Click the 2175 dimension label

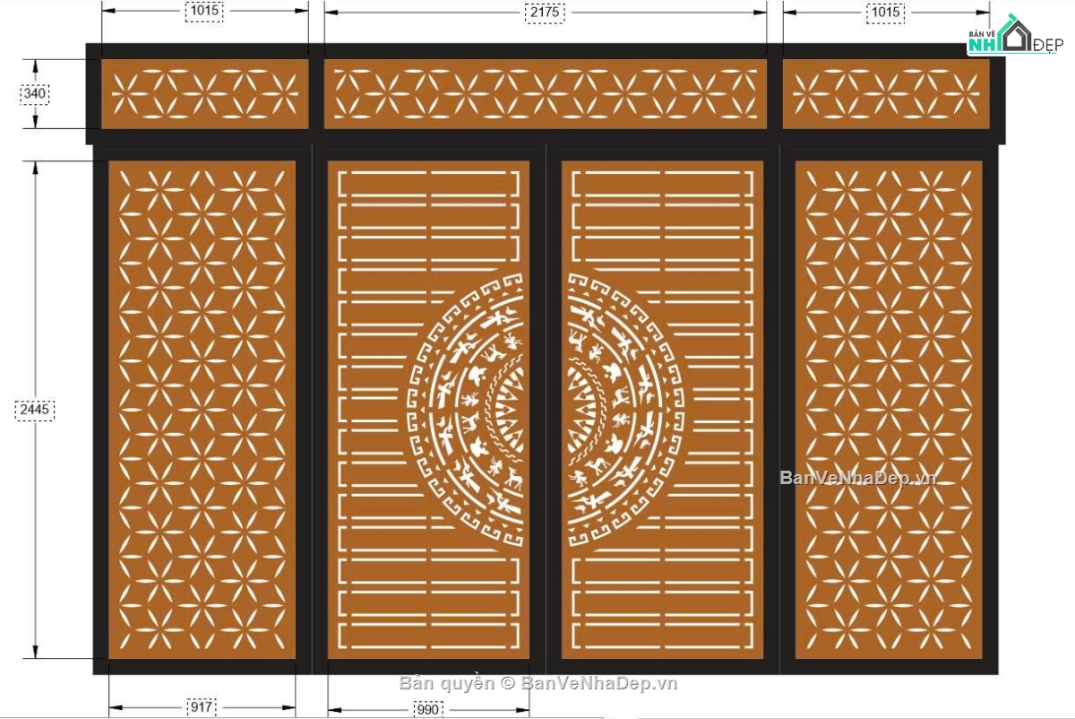coord(545,12)
